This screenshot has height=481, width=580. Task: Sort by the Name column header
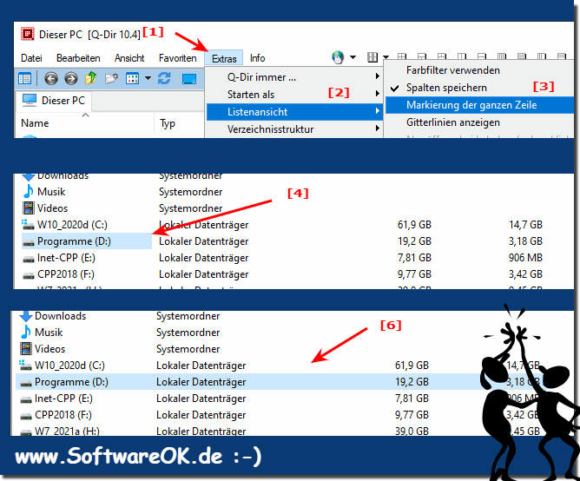click(84, 122)
